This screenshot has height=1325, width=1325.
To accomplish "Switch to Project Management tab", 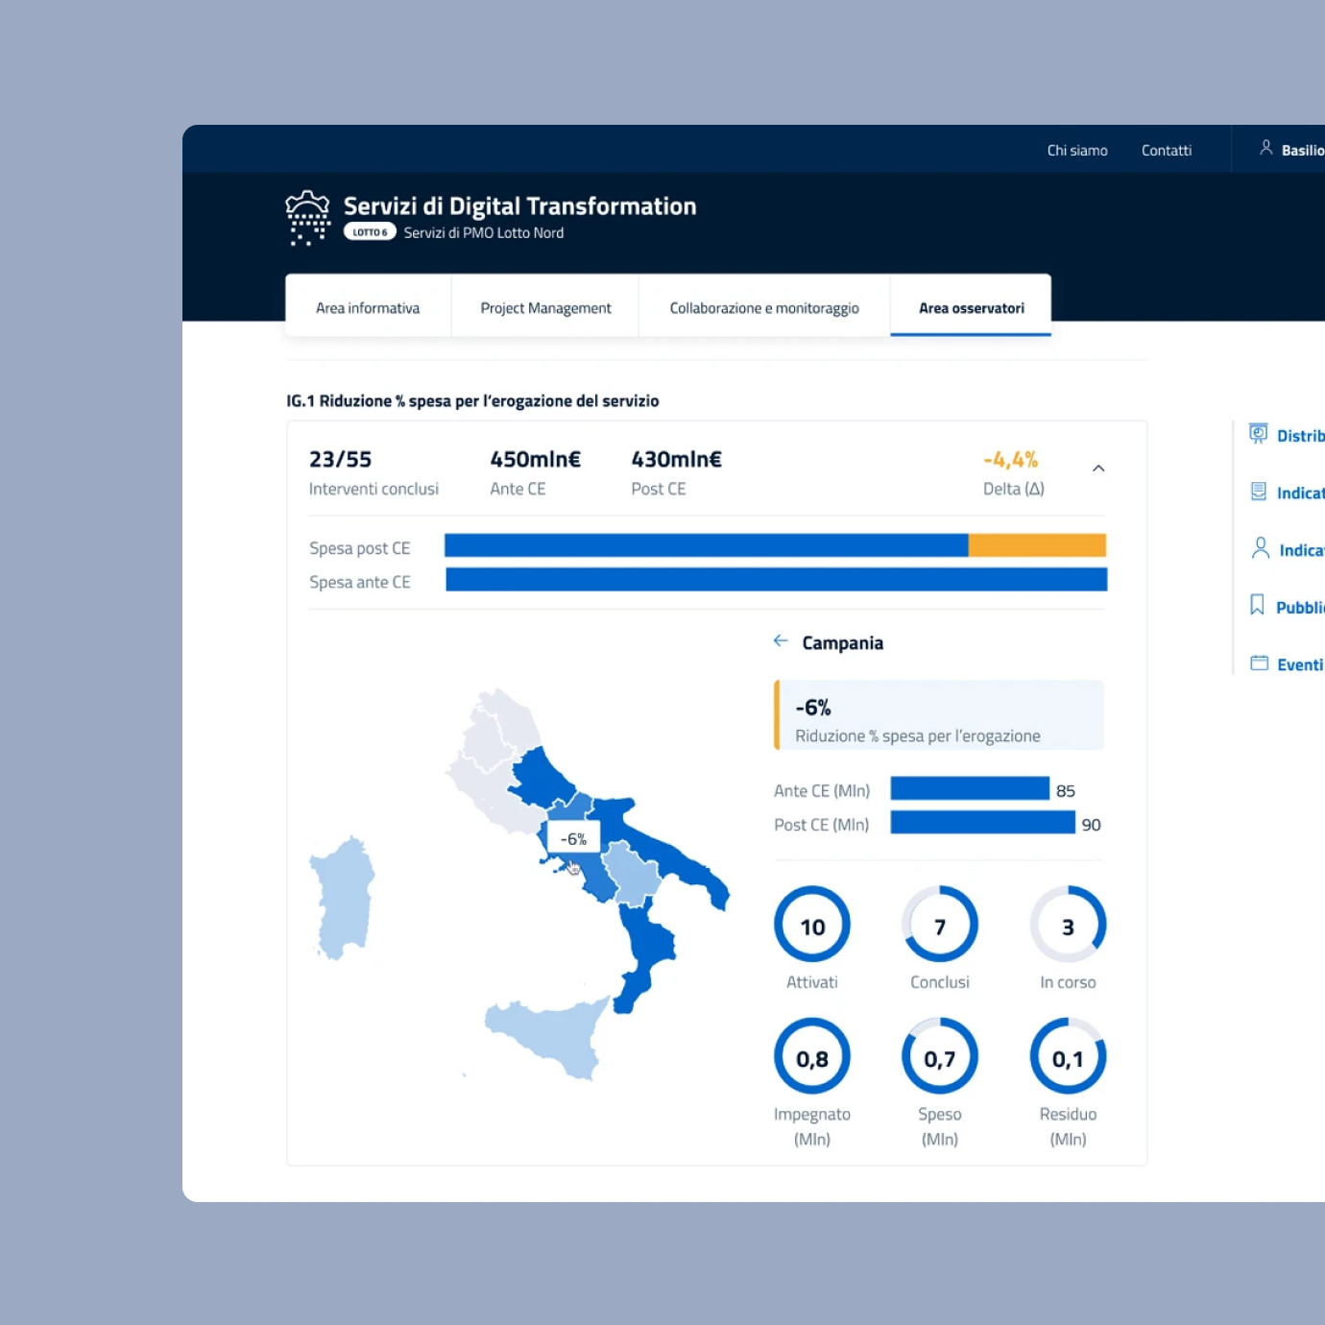I will pos(545,307).
